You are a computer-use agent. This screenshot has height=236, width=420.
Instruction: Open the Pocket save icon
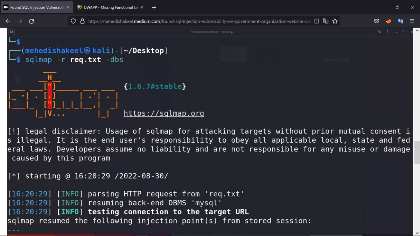point(377,21)
